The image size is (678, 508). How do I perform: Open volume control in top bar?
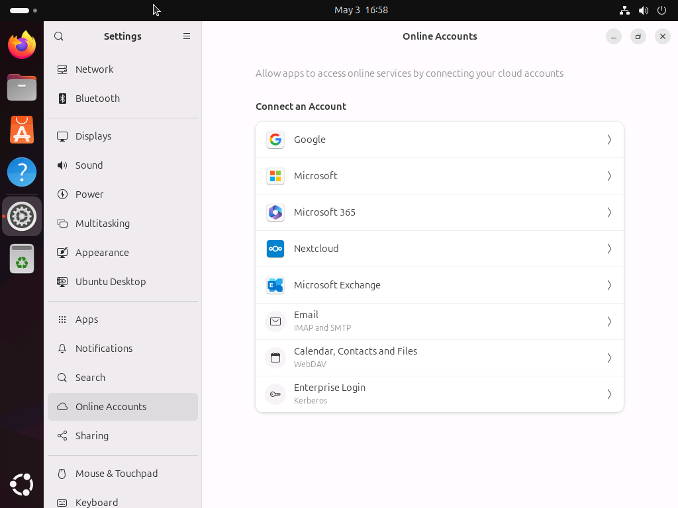[644, 11]
